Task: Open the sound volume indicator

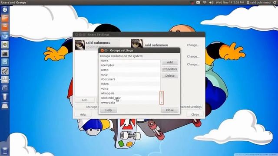Action: [x=211, y=3]
